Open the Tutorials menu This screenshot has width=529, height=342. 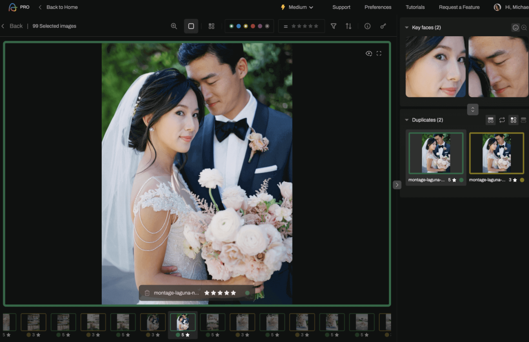pyautogui.click(x=415, y=7)
